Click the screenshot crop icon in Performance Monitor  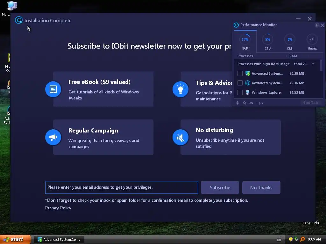[x=258, y=103]
